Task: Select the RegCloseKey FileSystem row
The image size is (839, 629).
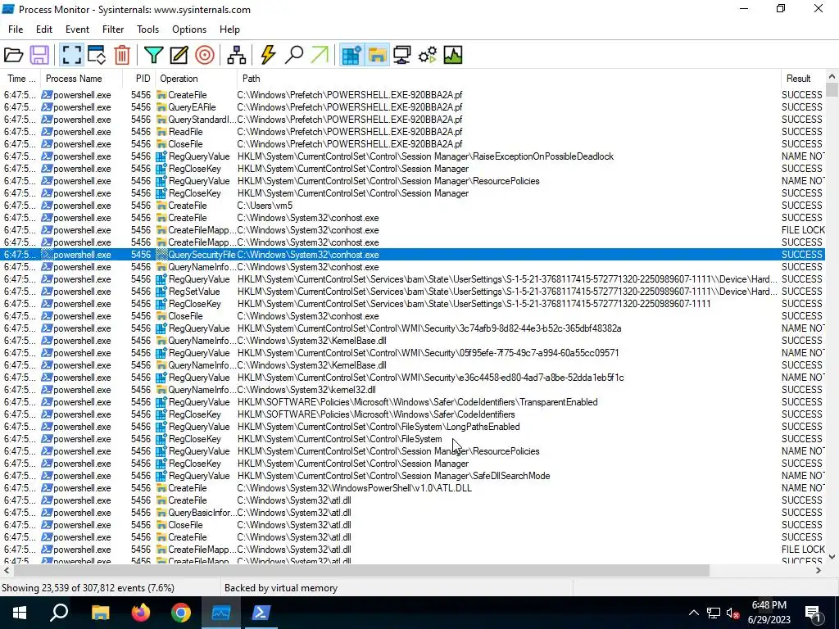Action: point(413,439)
